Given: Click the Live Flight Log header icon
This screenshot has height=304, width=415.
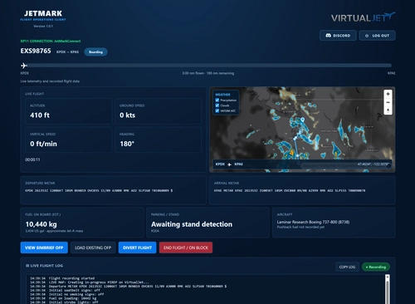Looking at the screenshot, I should pos(27,266).
